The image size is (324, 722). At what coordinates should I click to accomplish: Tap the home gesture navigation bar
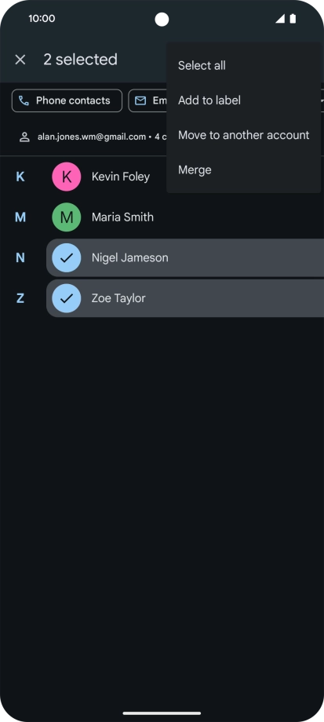[x=162, y=713]
